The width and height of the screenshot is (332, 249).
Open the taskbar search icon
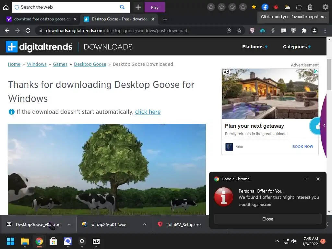[x=82, y=241]
